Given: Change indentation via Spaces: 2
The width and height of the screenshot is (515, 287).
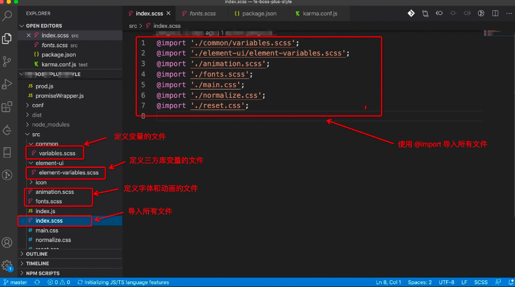Looking at the screenshot, I should pyautogui.click(x=420, y=282).
